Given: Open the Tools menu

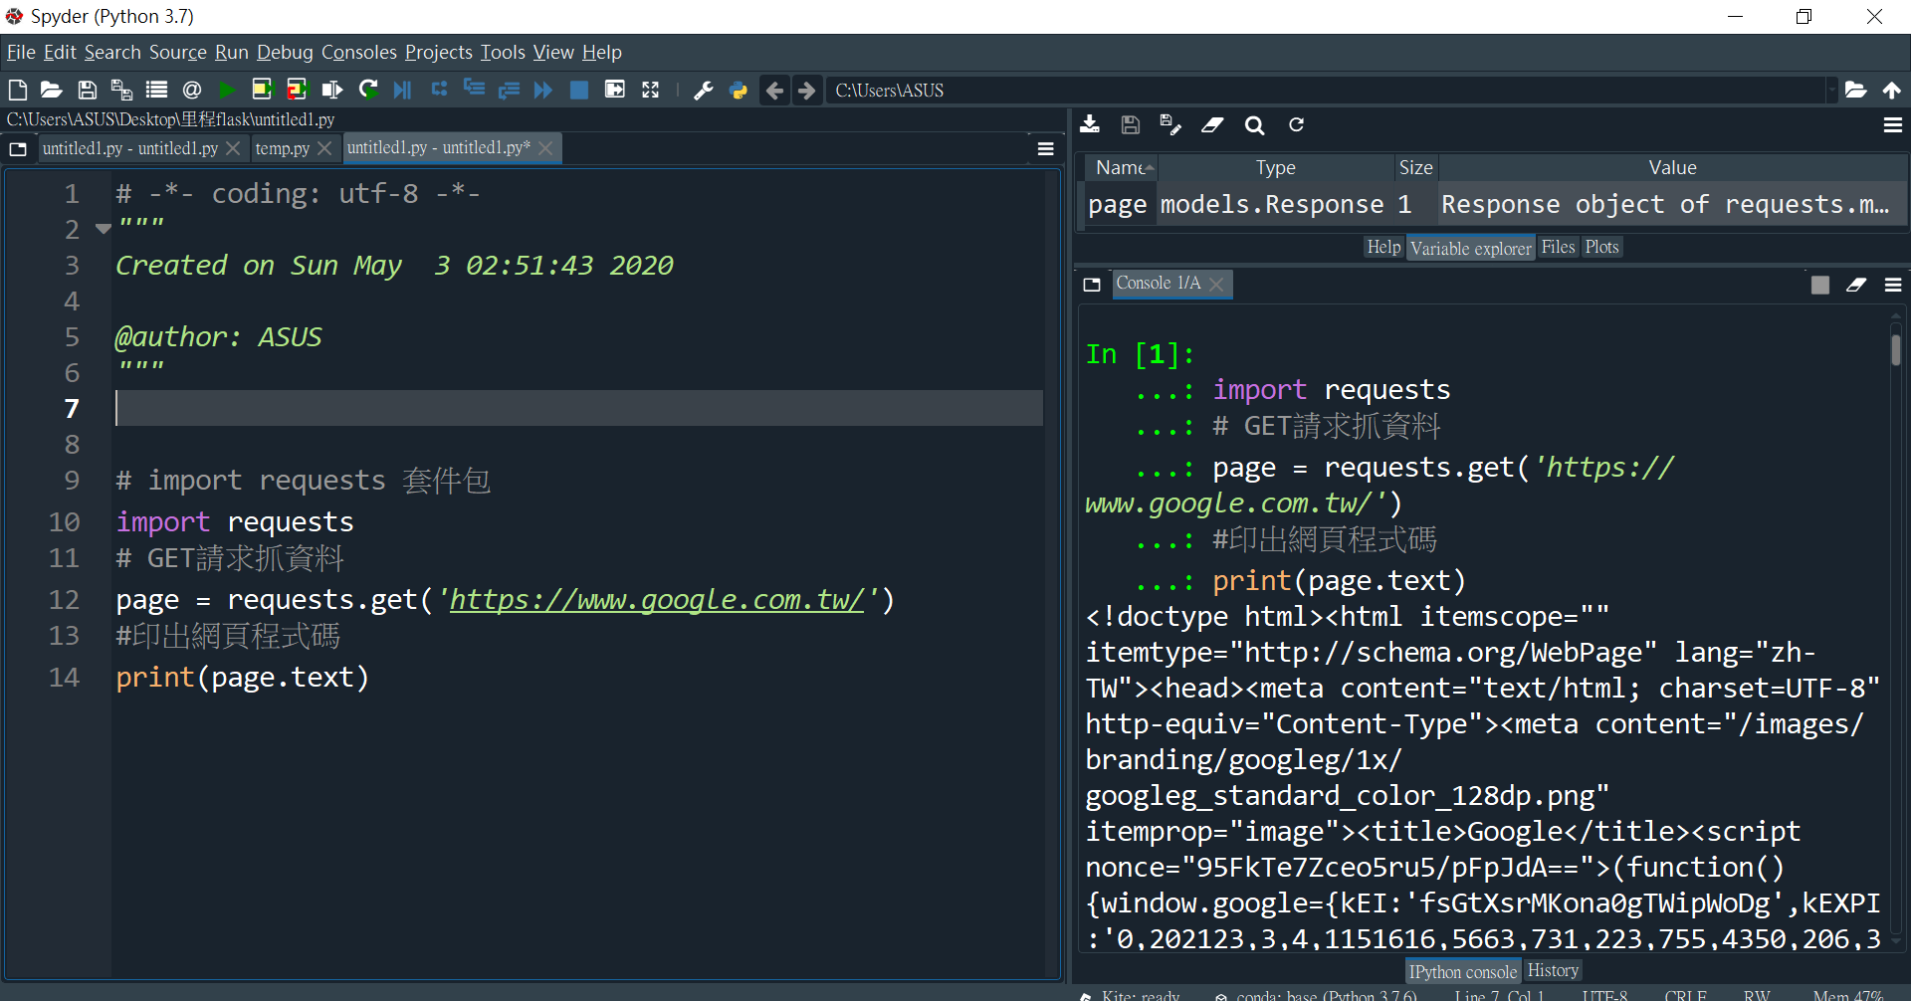Looking at the screenshot, I should (x=503, y=52).
